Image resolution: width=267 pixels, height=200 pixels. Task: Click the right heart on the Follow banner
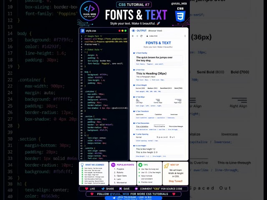point(174,194)
